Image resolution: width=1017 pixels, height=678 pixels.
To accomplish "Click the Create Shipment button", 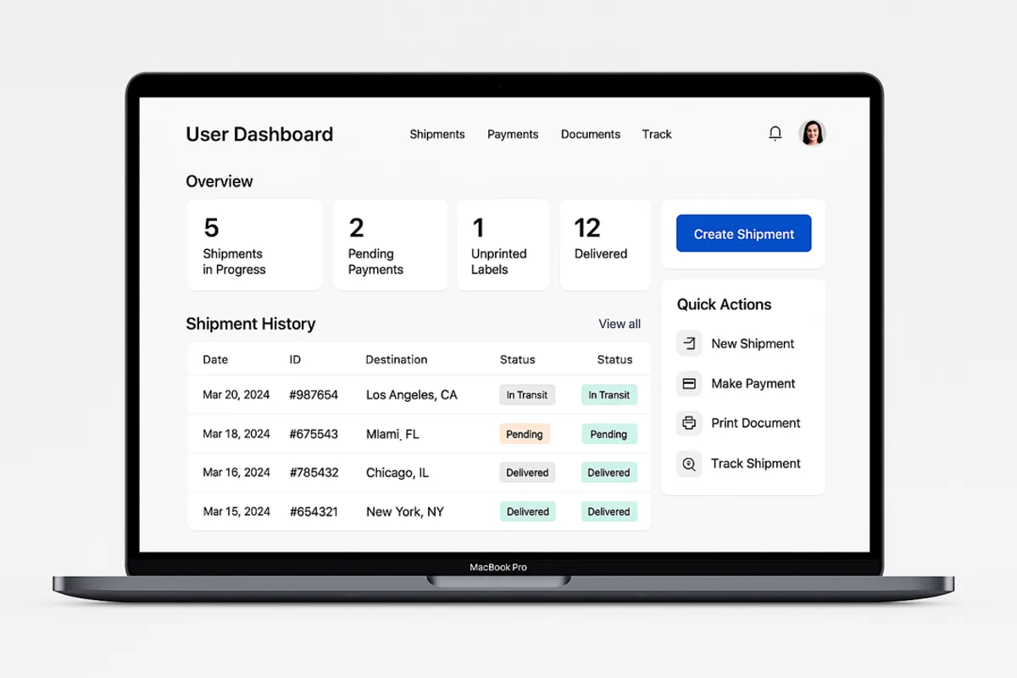I will tap(744, 234).
